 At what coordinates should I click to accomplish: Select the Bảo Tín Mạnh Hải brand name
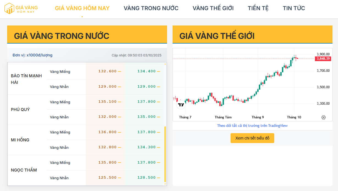[x=26, y=79]
